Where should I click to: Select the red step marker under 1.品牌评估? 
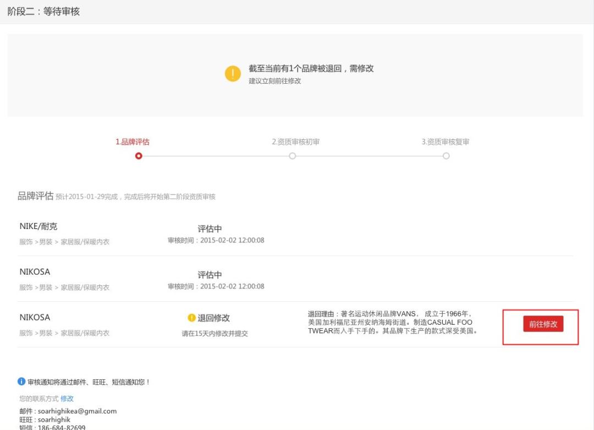[x=138, y=156]
